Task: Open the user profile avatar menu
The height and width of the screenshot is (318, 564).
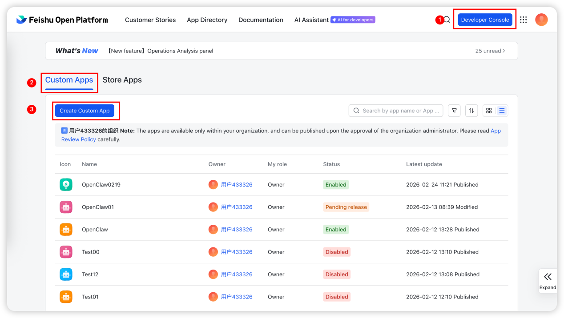Action: point(541,20)
